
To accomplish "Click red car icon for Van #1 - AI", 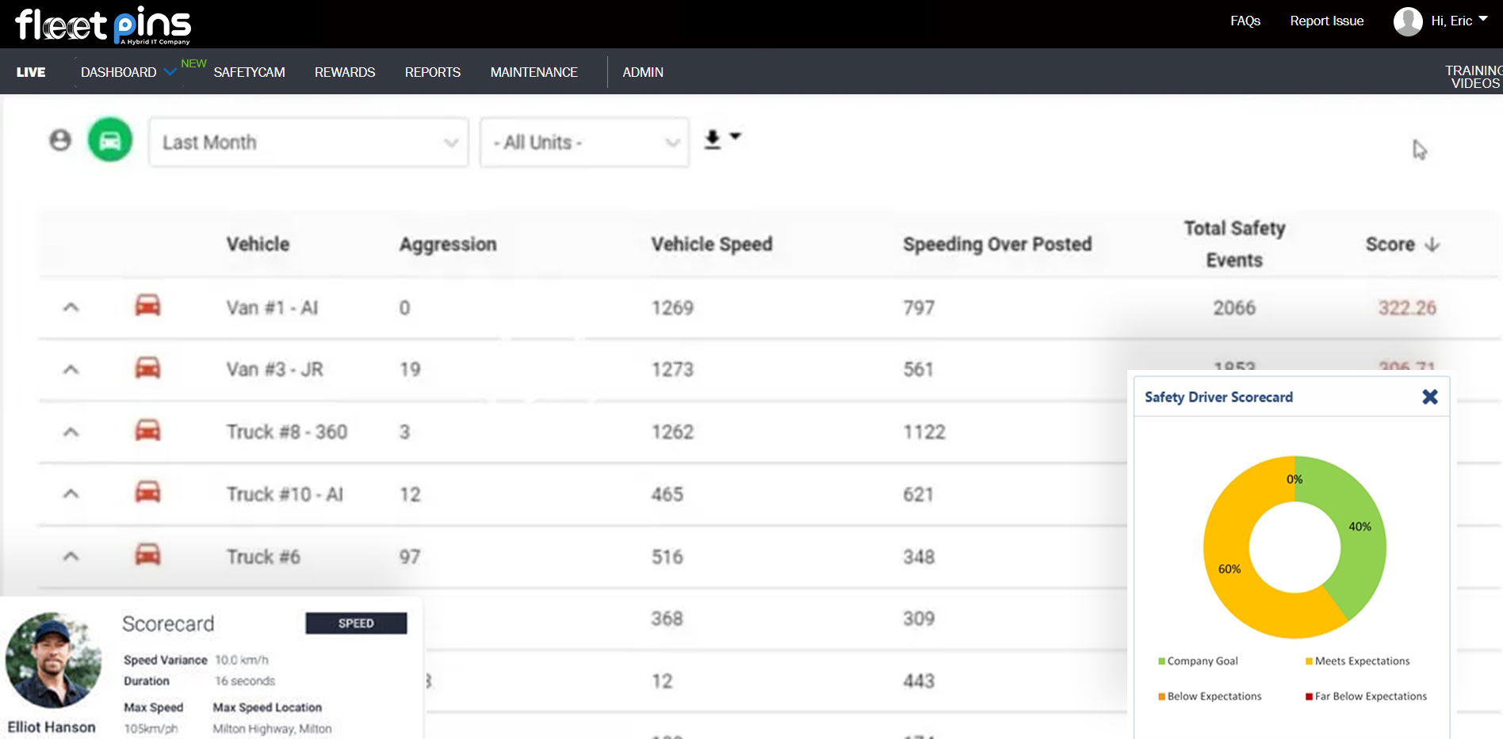I will pos(147,306).
